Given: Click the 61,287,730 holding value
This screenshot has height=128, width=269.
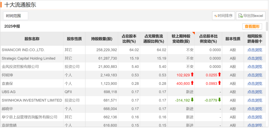Looking at the screenshot, I should 108,58.
